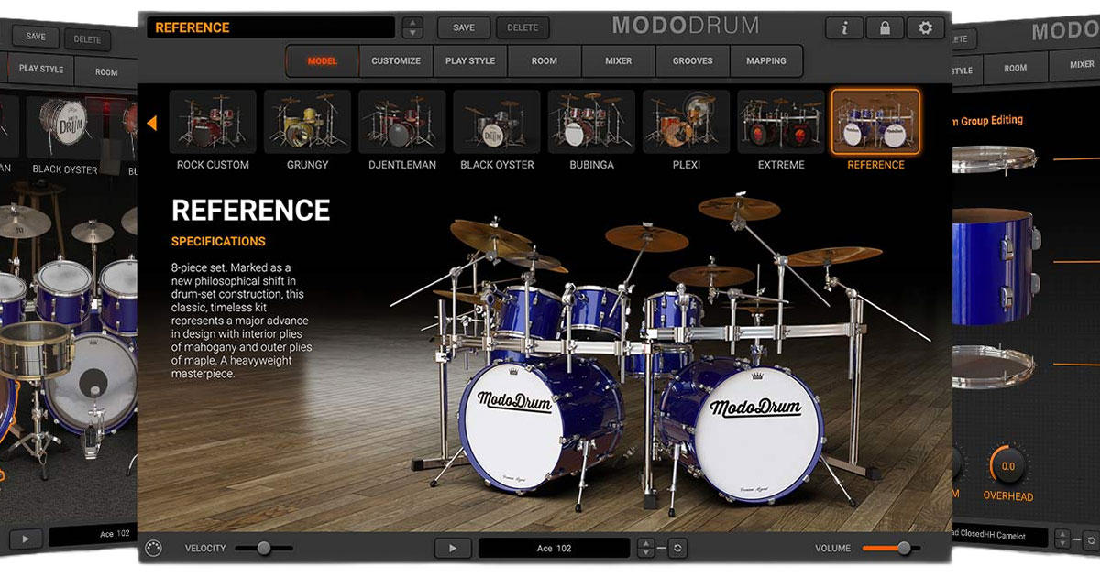Open the Info panel via the i icon
Viewport: 1100px width, 577px height.
point(842,27)
